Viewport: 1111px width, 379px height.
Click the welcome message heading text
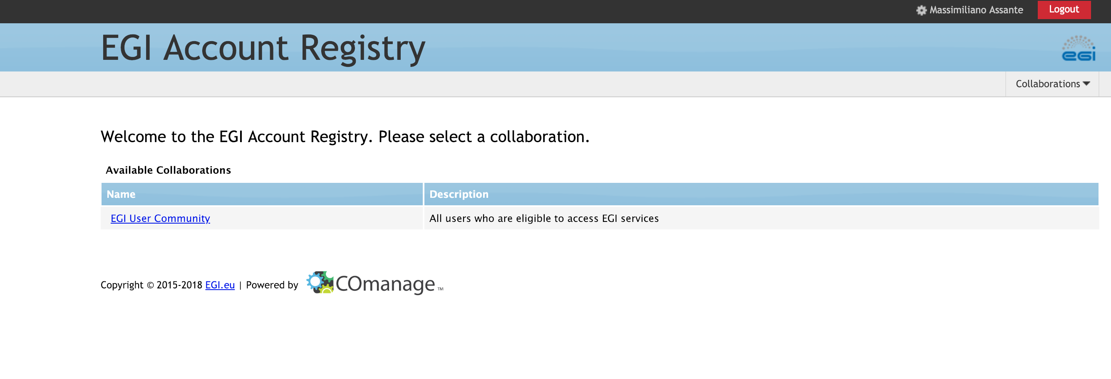coord(345,137)
